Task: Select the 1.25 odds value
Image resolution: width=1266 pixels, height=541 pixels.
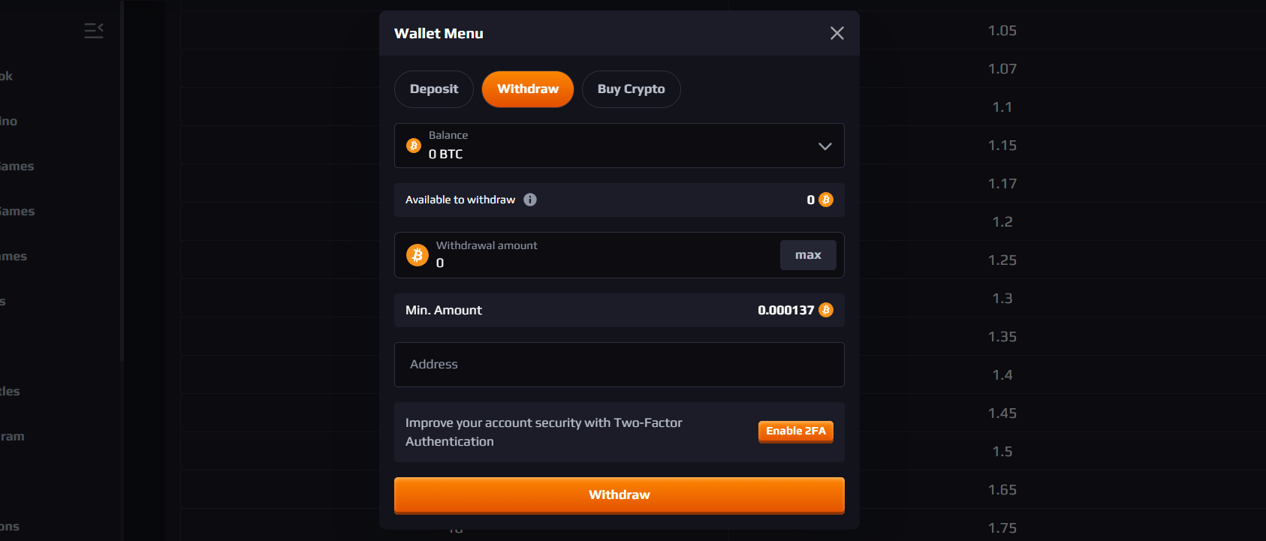Action: tap(1002, 260)
